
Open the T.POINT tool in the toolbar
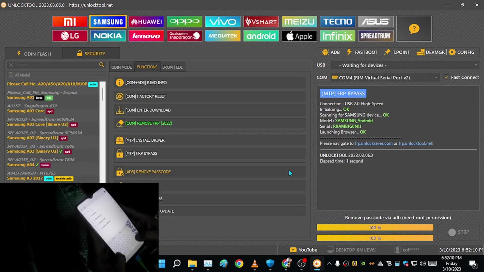point(397,52)
